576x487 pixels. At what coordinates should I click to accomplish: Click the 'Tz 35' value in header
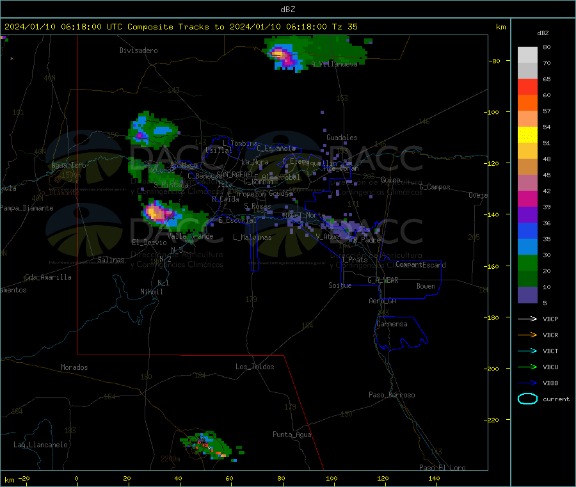click(344, 27)
